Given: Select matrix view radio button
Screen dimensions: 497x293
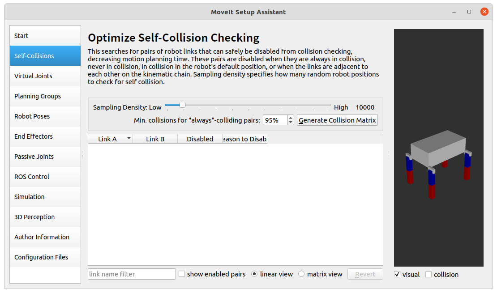Looking at the screenshot, I should 301,274.
